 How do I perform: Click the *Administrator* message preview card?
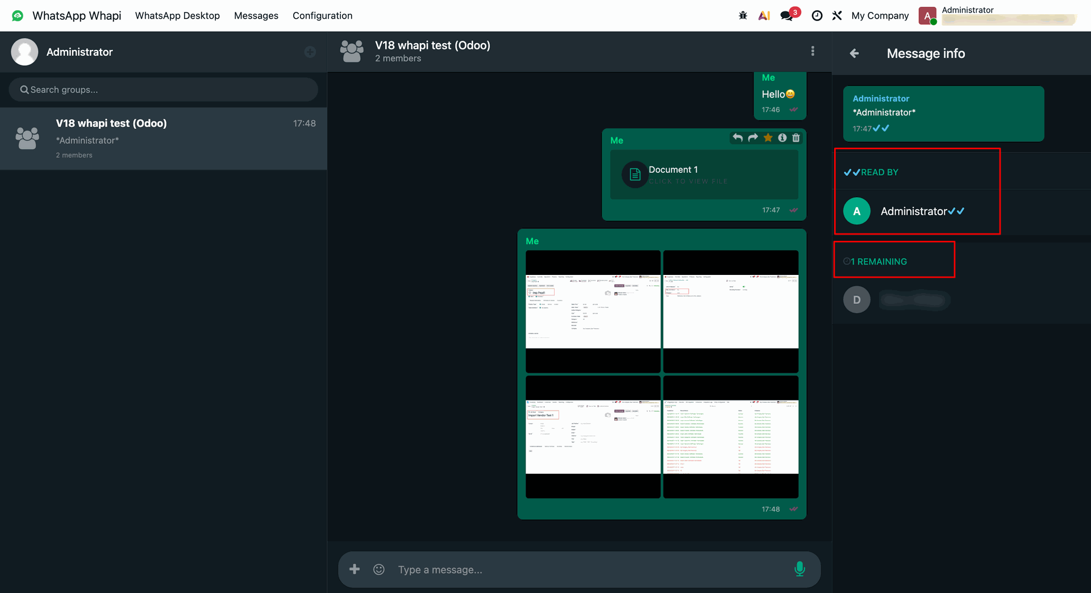click(x=943, y=114)
